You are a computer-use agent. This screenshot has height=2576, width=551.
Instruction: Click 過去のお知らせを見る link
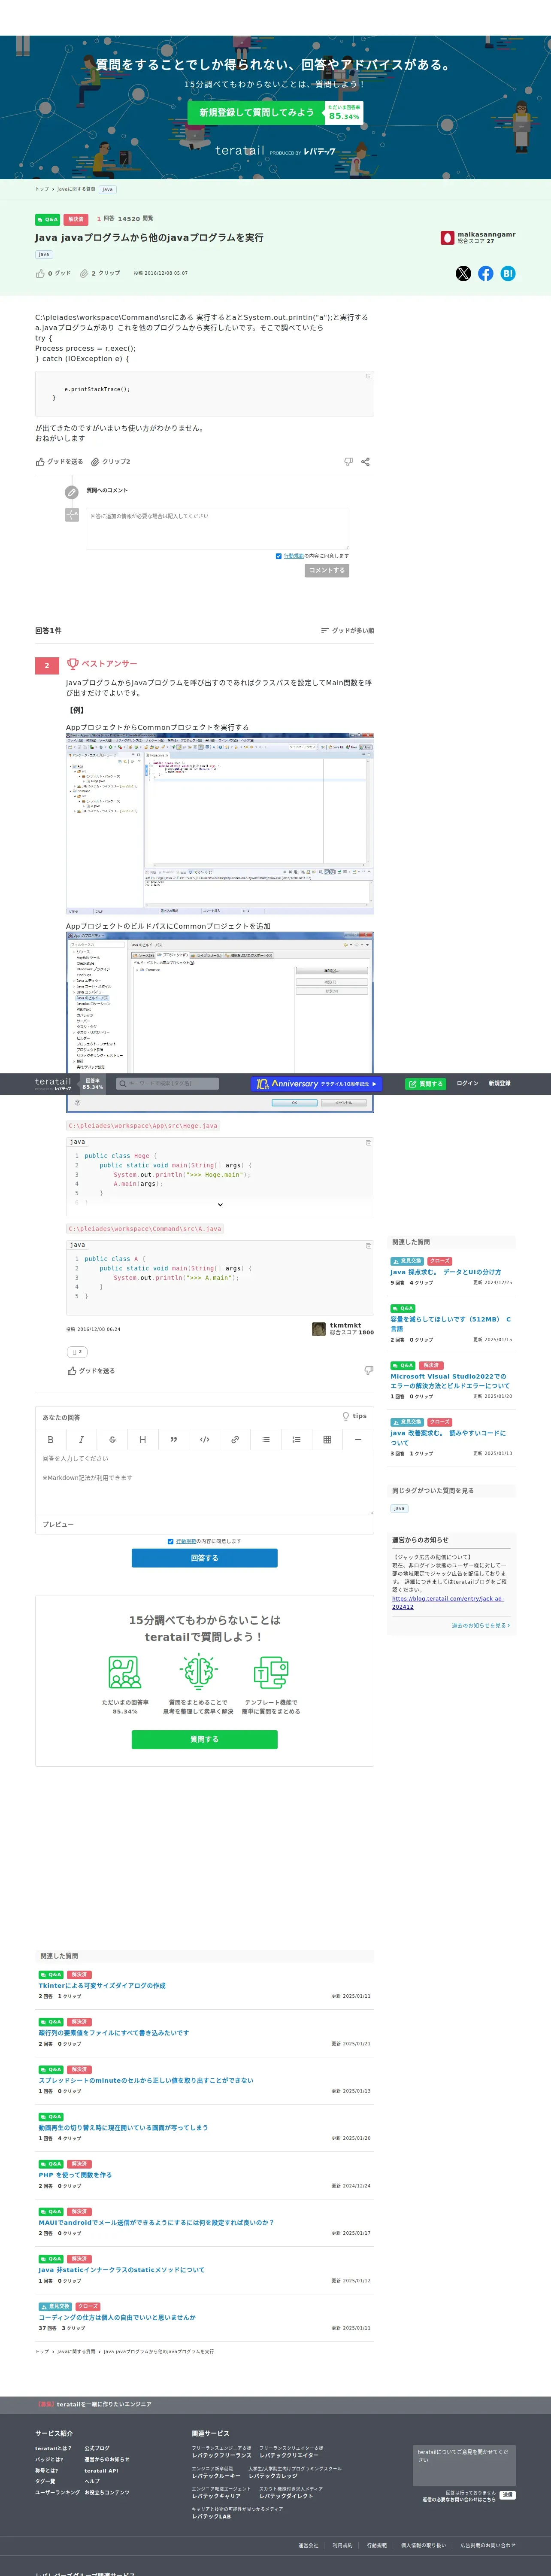click(480, 1625)
